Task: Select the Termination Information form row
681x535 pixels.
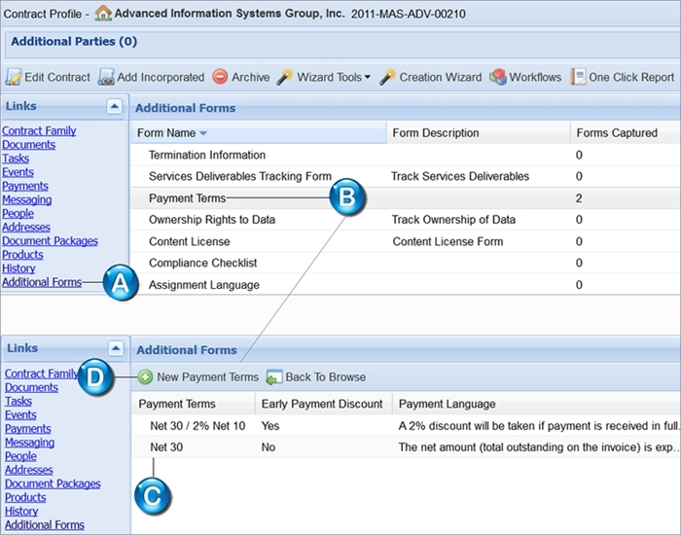Action: point(406,155)
